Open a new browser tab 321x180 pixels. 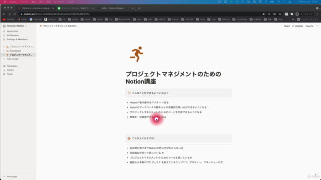139,8
